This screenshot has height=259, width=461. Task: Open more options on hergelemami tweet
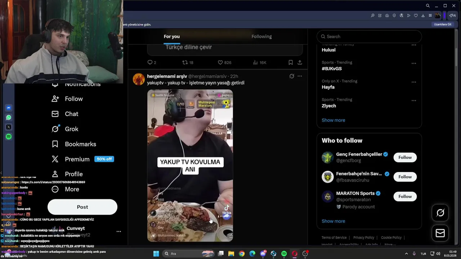click(x=300, y=76)
